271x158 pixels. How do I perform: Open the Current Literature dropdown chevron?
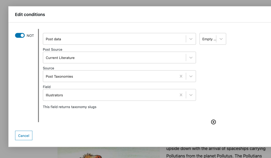(x=191, y=58)
